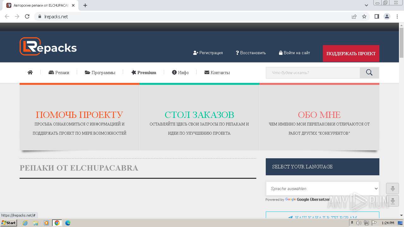Click the Регистрация link
The image size is (404, 227).
coord(208,53)
